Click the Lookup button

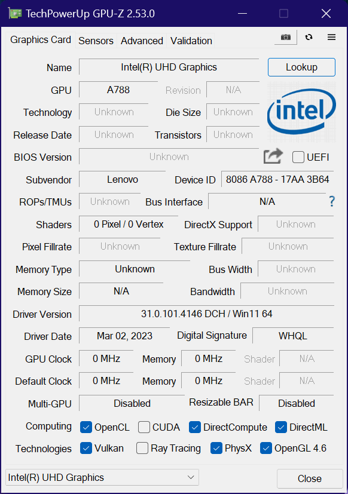301,67
